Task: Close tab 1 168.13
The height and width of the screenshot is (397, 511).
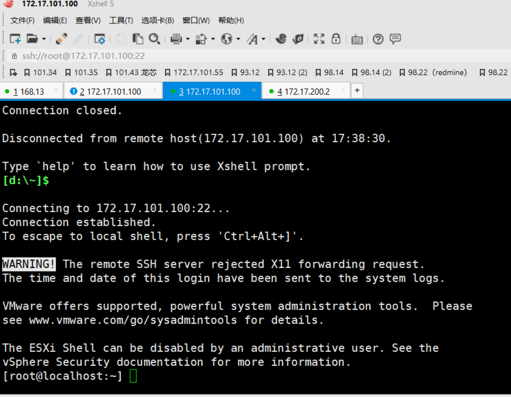Action: click(56, 90)
